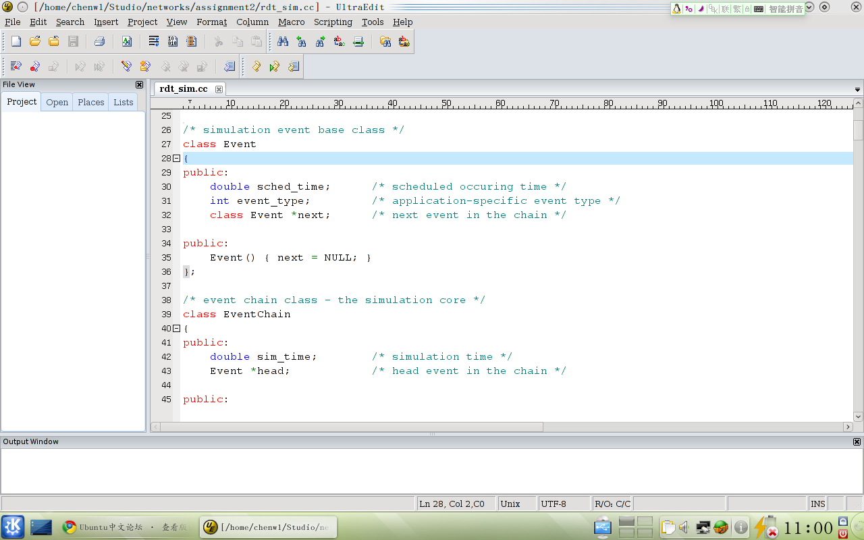Click the 11:00 taskbar clock

[809, 528]
